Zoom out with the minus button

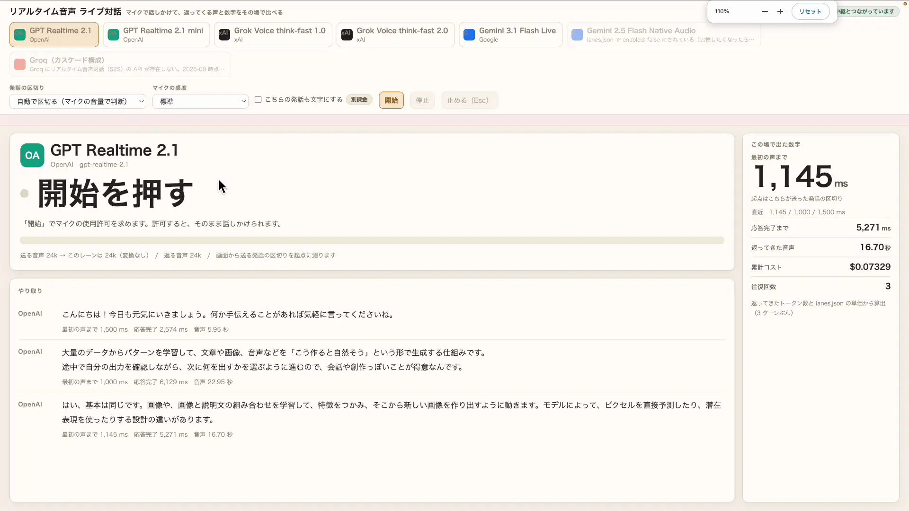pyautogui.click(x=765, y=11)
